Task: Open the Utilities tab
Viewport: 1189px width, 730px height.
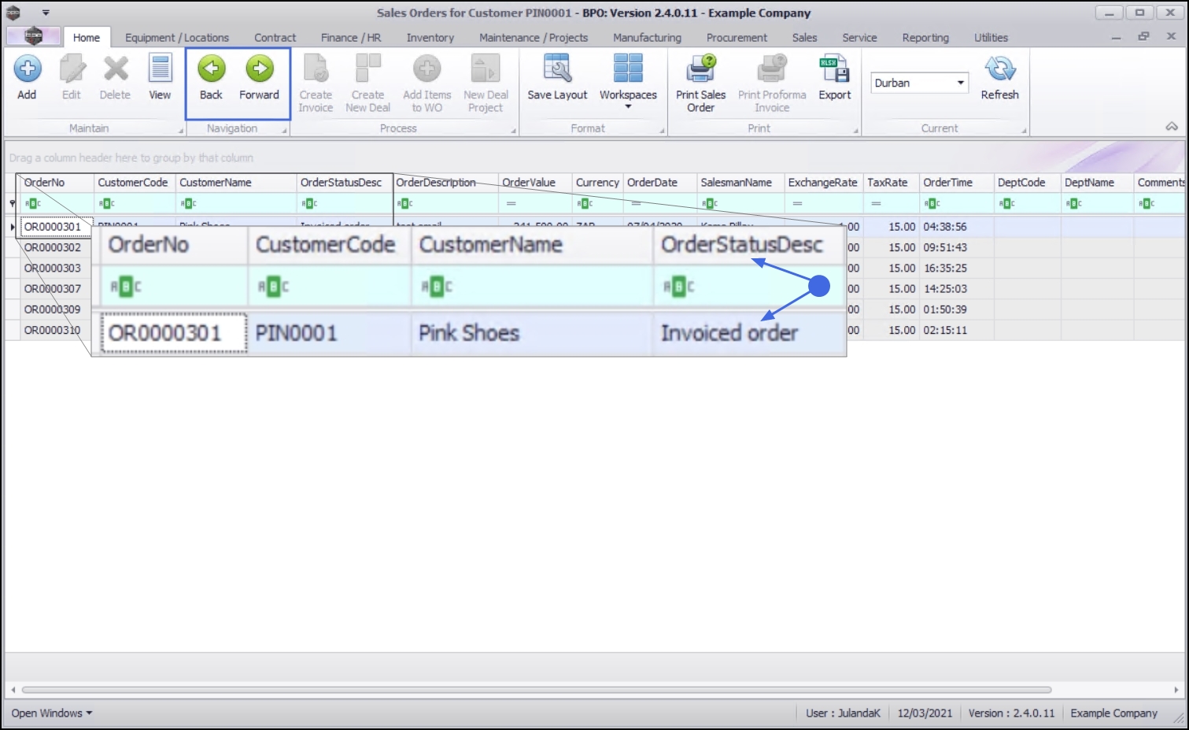Action: [x=991, y=38]
